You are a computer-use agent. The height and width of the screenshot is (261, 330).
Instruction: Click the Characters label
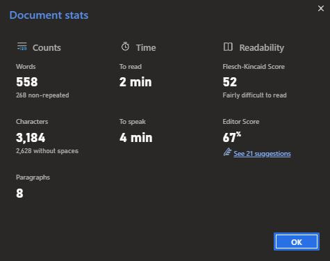click(32, 122)
